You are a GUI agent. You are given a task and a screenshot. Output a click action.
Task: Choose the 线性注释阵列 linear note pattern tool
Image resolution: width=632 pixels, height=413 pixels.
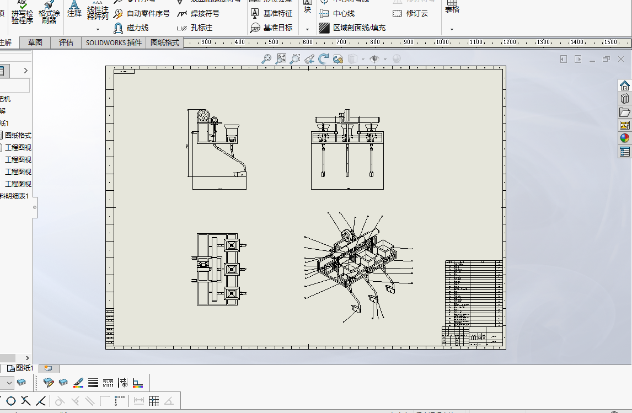[x=98, y=11]
